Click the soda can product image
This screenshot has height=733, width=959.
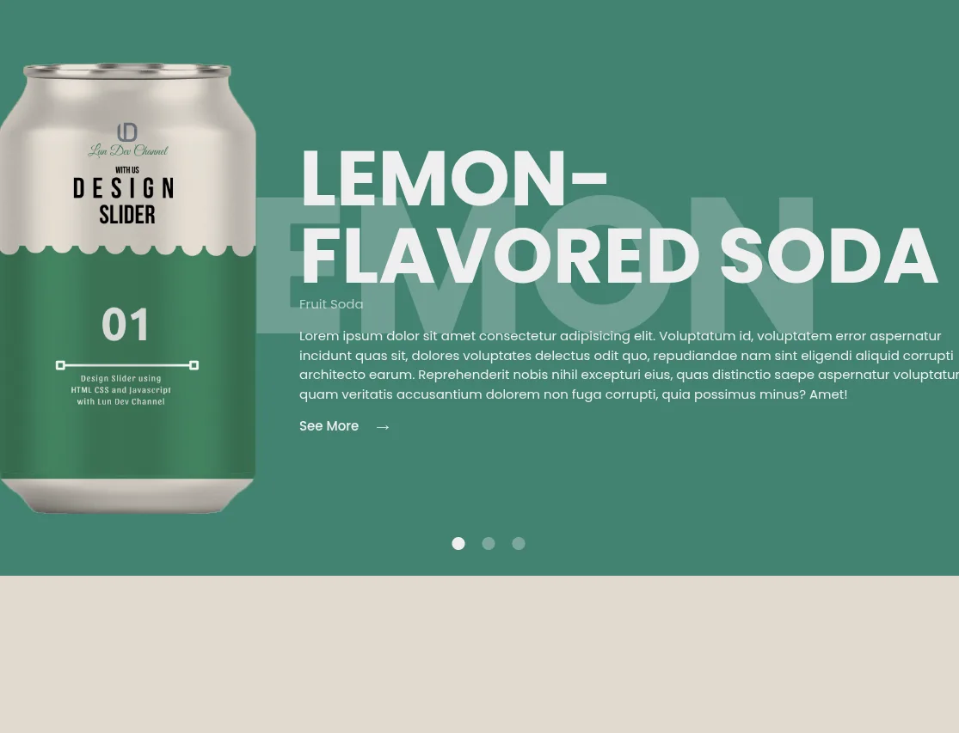(x=127, y=288)
